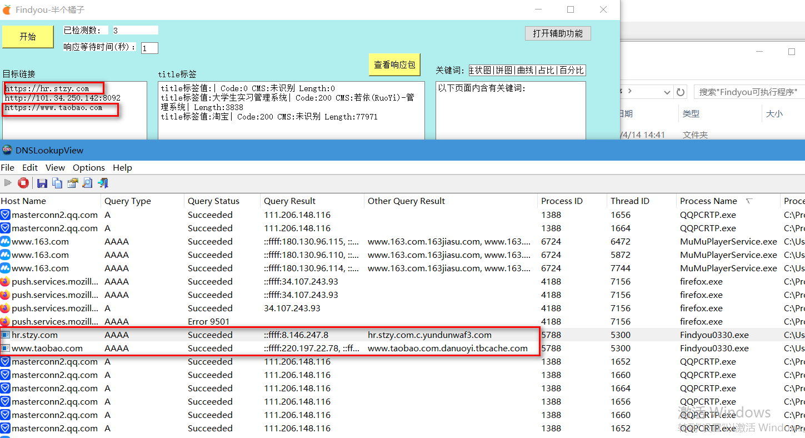Select the www.taobao.com host name row

click(x=47, y=348)
